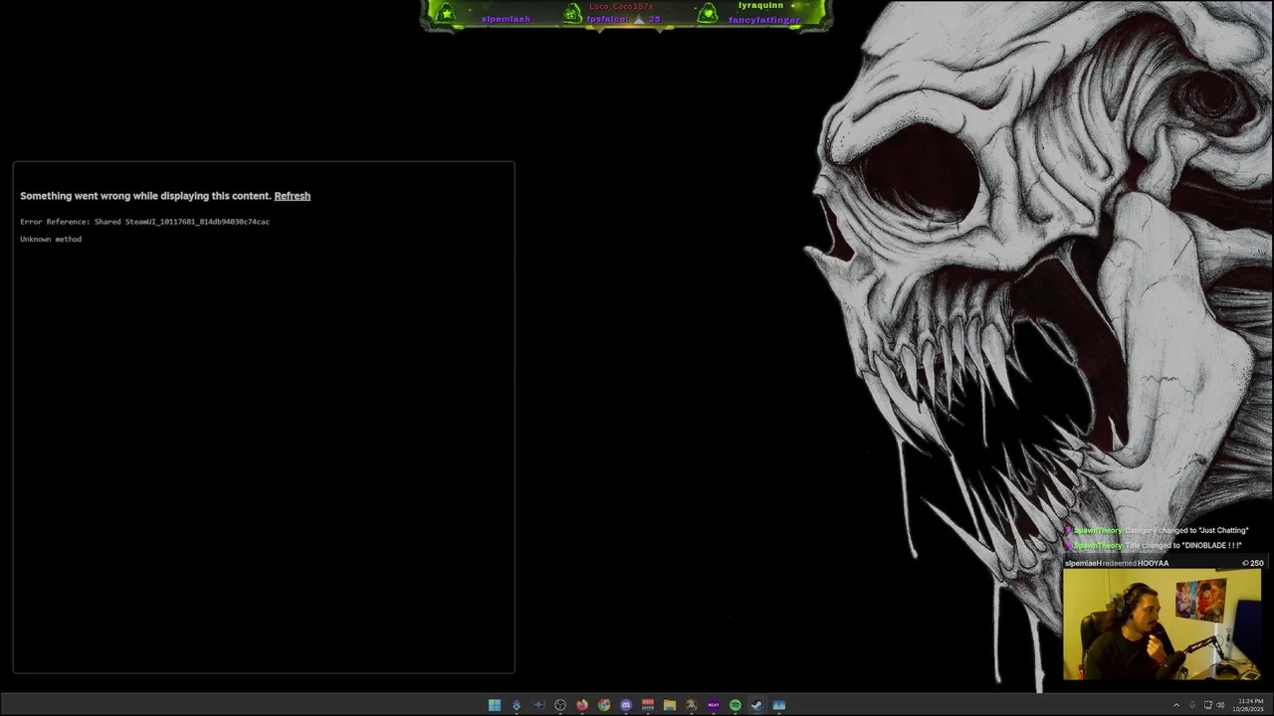Open Discord from the taskbar
This screenshot has width=1274, height=716.
click(x=626, y=705)
